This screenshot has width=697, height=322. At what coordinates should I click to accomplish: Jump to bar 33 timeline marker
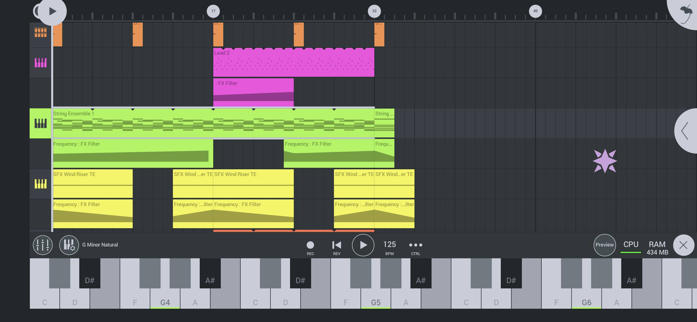coord(374,11)
